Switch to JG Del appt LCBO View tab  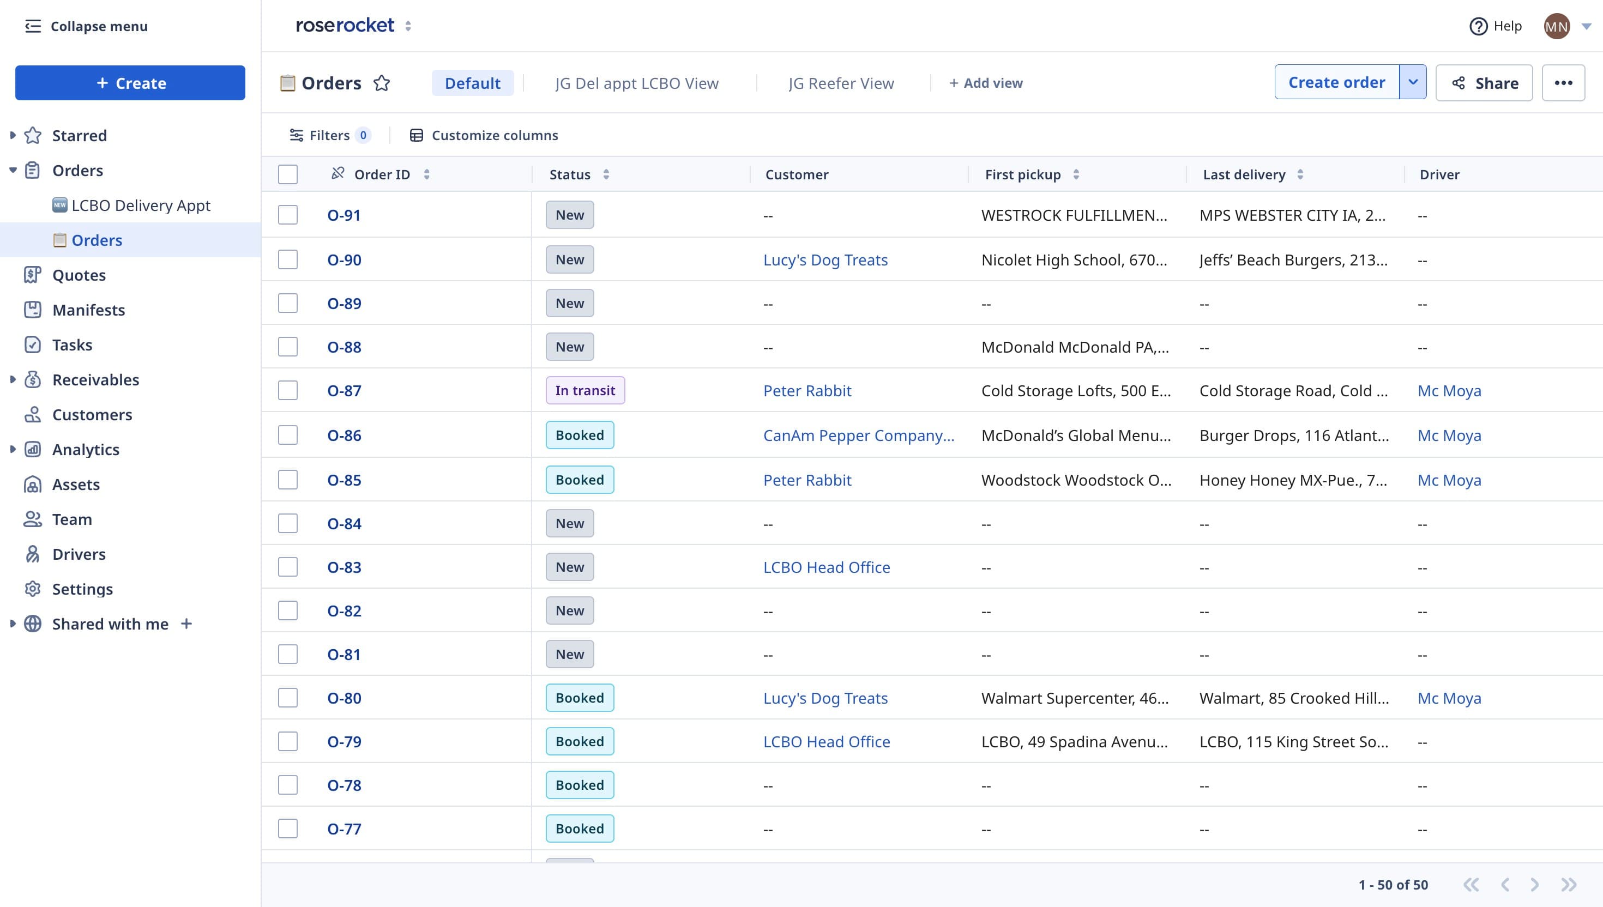coord(637,83)
